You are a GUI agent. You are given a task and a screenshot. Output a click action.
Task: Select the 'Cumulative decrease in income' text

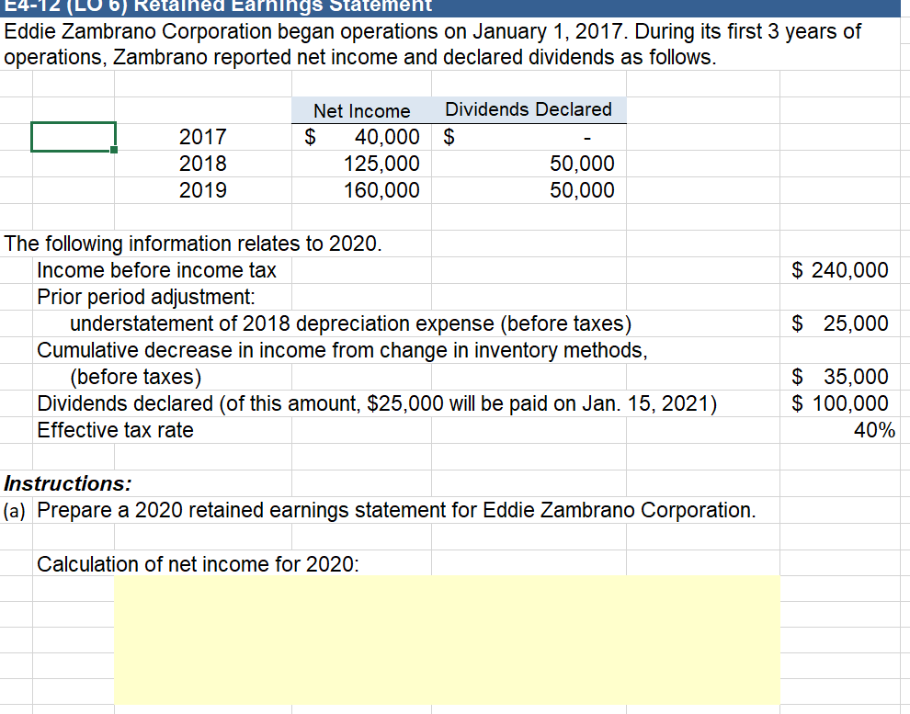click(x=343, y=350)
